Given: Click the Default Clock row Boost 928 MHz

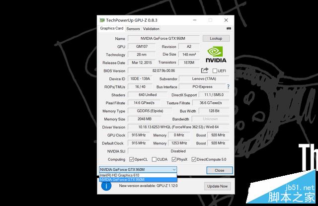Looking at the screenshot, I should (218, 143).
